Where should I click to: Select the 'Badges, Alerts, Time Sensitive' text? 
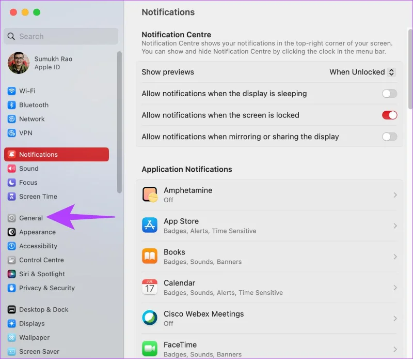point(210,231)
